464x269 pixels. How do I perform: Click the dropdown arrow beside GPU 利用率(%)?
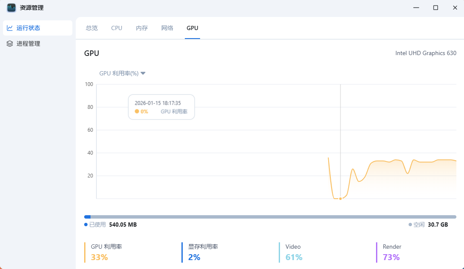[x=143, y=73]
